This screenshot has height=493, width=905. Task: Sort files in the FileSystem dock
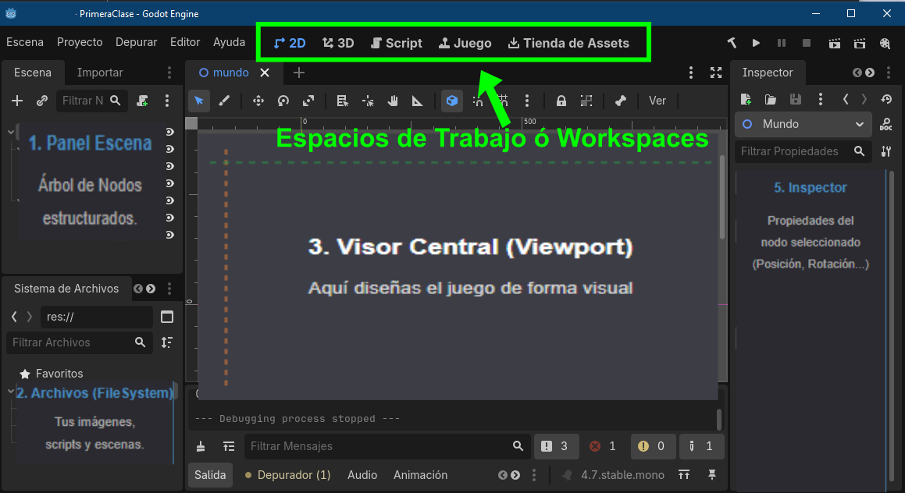coord(167,342)
